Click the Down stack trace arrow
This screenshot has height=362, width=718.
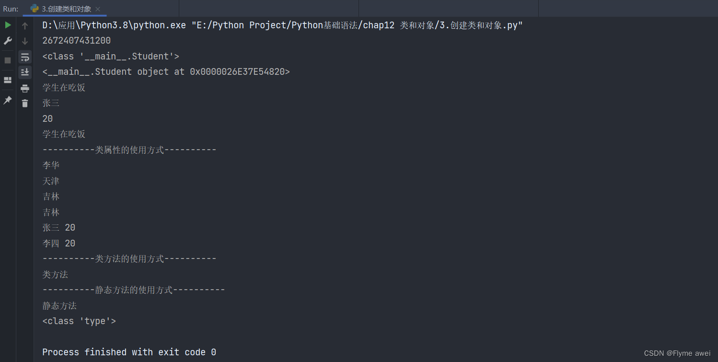(25, 41)
